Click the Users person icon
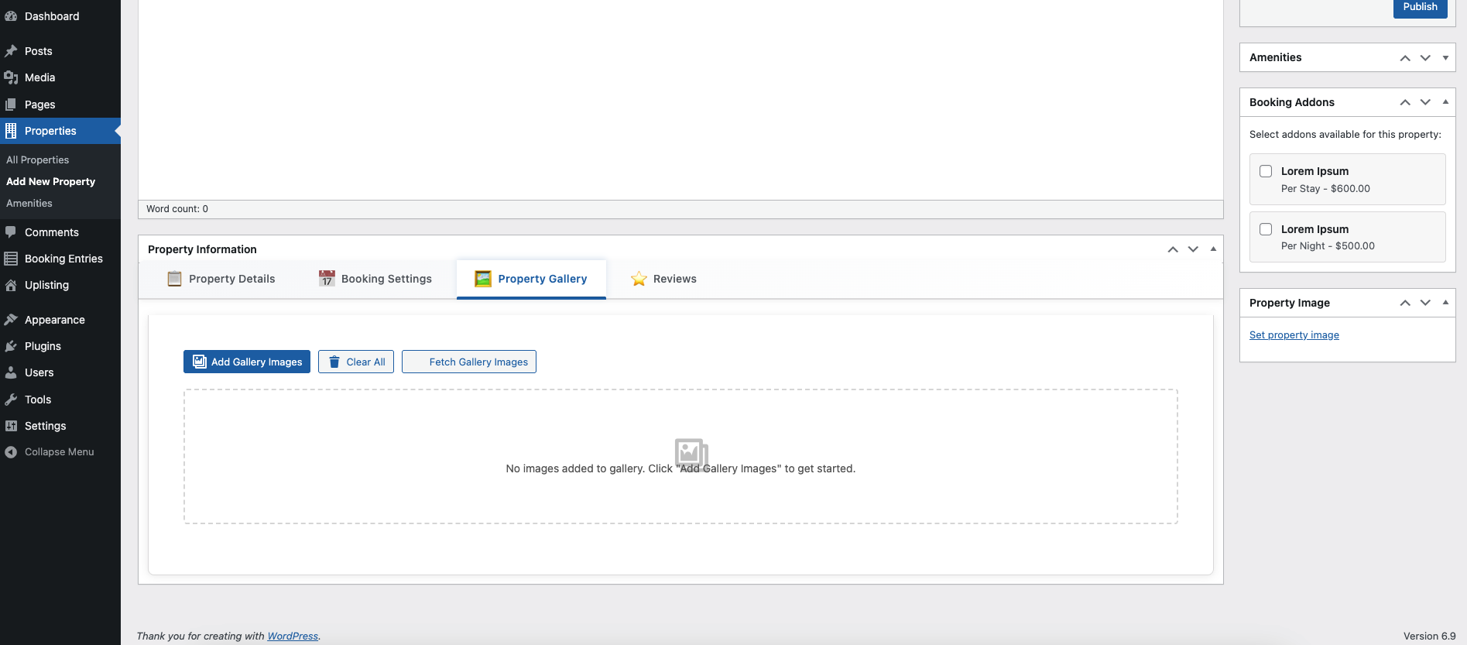This screenshot has width=1467, height=645. tap(11, 372)
